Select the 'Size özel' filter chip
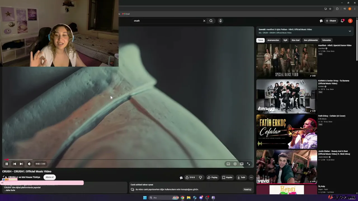Screen dimensions: 358x201 pos(295,40)
